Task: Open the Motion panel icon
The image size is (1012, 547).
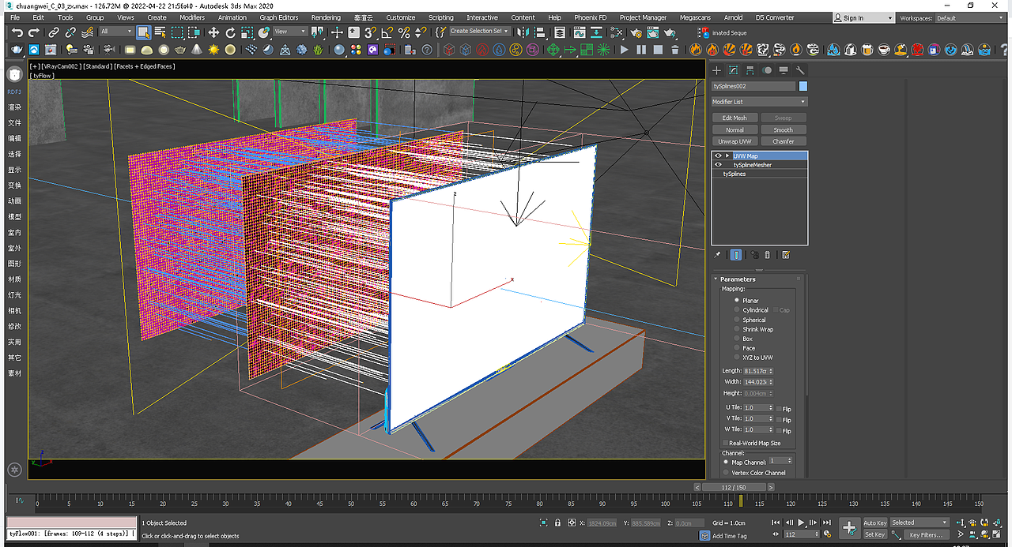Action: tap(767, 70)
